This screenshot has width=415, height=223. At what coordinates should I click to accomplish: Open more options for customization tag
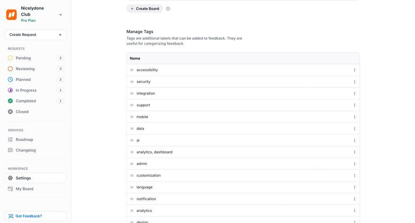click(x=355, y=176)
